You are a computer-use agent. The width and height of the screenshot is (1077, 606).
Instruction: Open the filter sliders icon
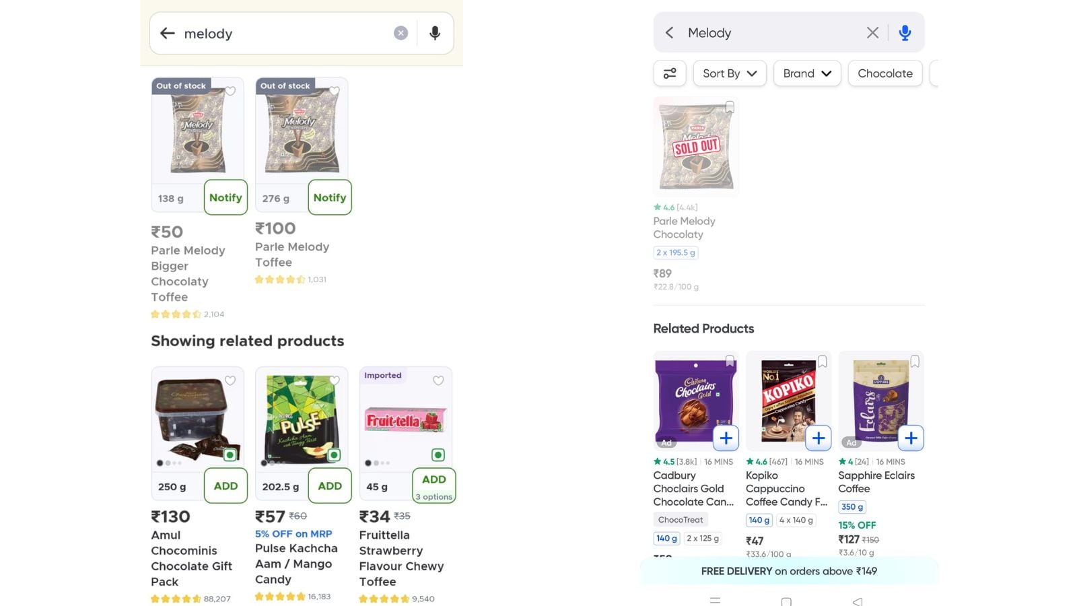pyautogui.click(x=670, y=73)
